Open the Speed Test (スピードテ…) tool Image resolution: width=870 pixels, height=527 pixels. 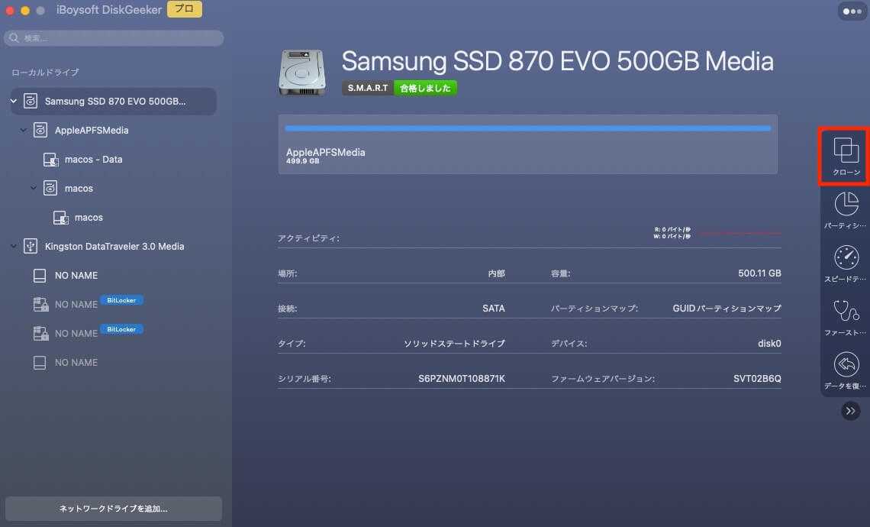pos(846,264)
